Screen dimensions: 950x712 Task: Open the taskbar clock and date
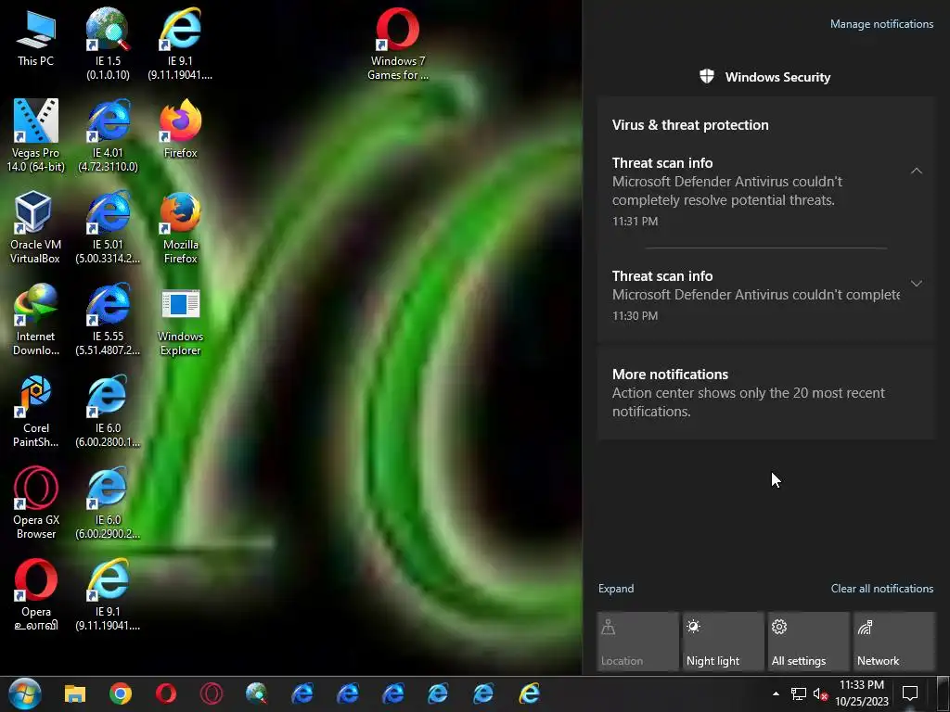862,693
